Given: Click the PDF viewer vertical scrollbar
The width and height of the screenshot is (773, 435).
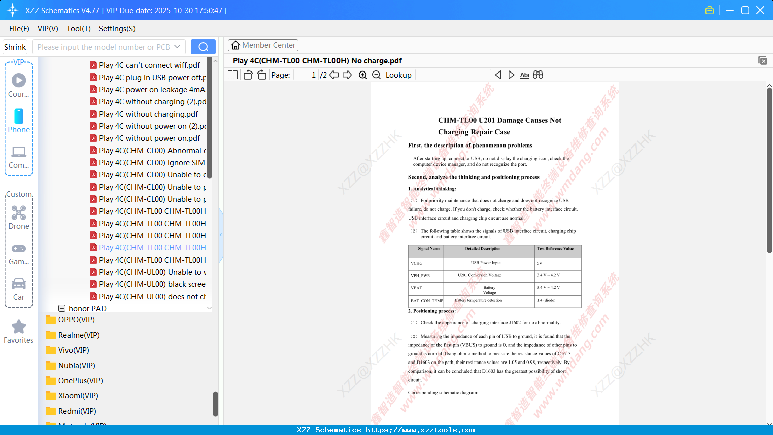Looking at the screenshot, I should [769, 170].
